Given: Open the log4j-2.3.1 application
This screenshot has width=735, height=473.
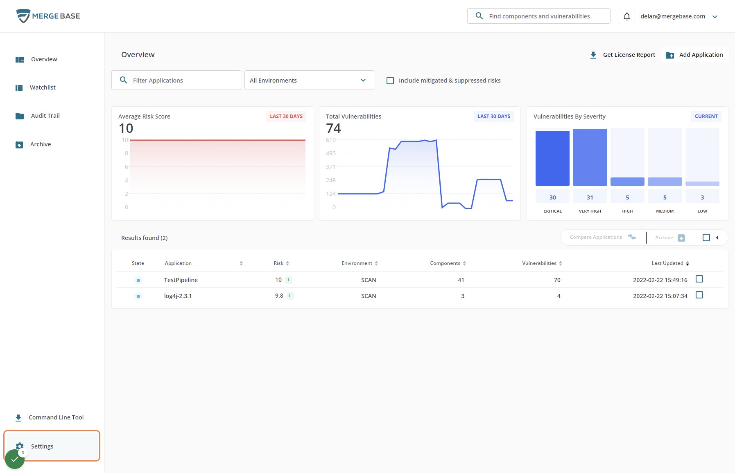Looking at the screenshot, I should 178,296.
